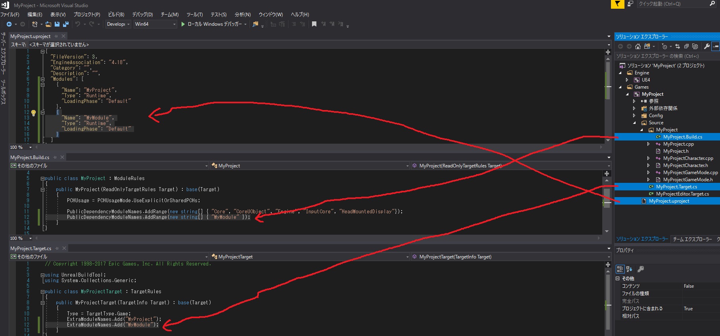Screen dimensions: 720x336
Task: Collapse the Engine folder node
Action: tap(620, 73)
